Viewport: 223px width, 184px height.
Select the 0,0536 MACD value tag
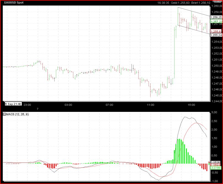[216, 163]
